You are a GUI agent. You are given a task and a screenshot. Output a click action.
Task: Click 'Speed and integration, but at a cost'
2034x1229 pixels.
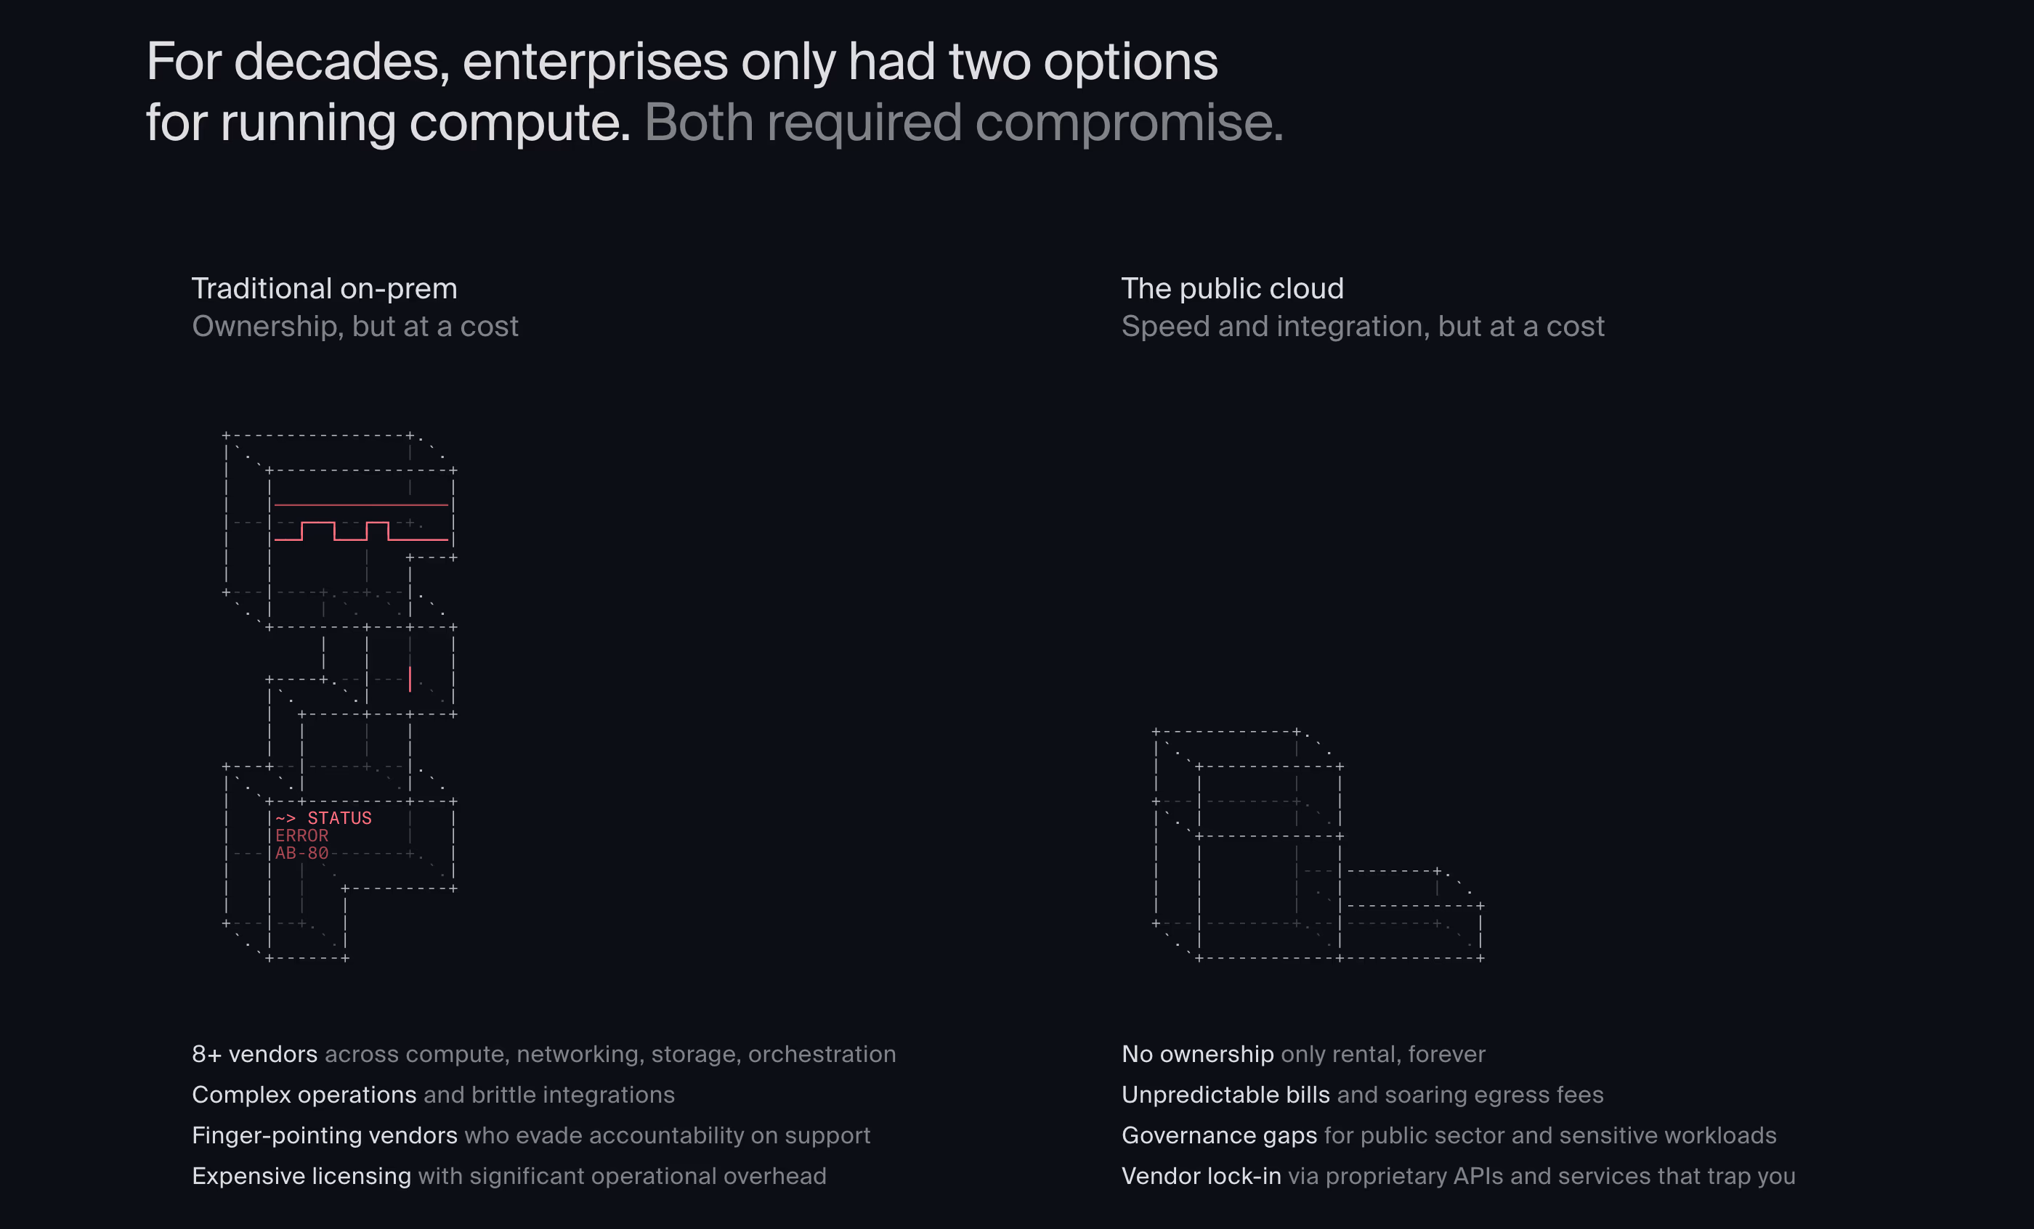pos(1363,327)
